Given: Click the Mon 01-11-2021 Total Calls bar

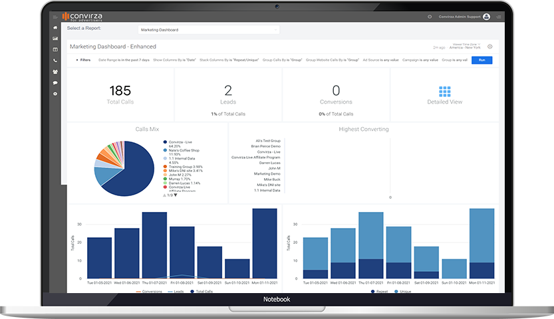Looking at the screenshot, I should pos(265,243).
